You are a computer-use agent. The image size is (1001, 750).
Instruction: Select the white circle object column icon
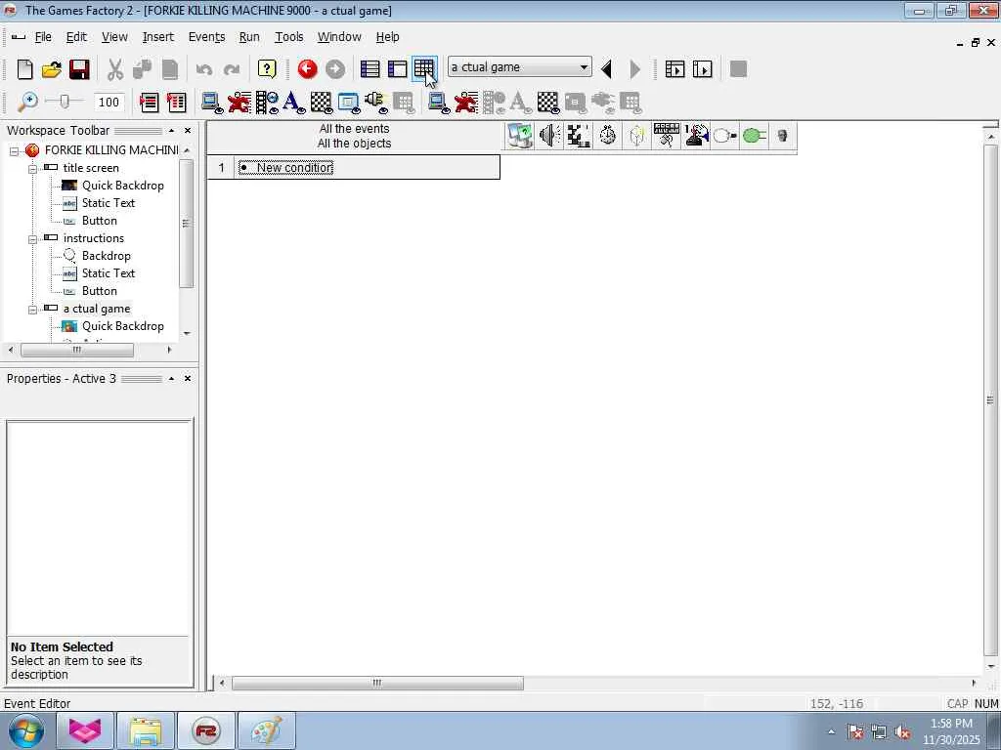point(725,135)
